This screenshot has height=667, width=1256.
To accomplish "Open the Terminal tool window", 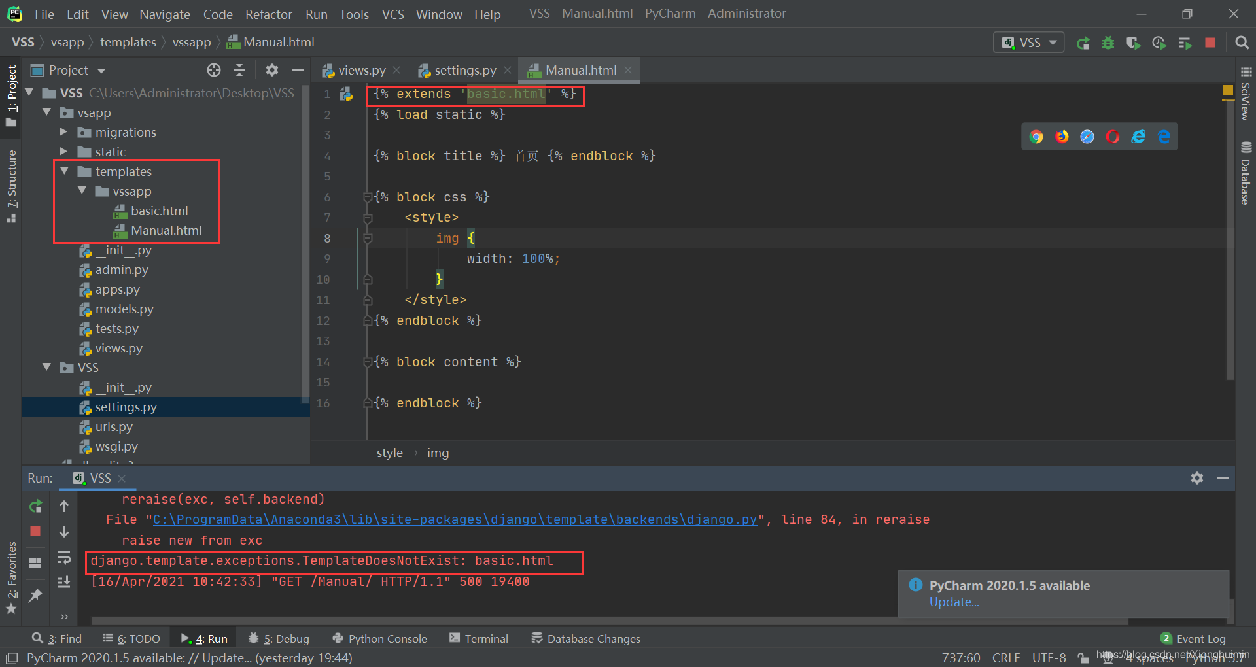I will (479, 639).
